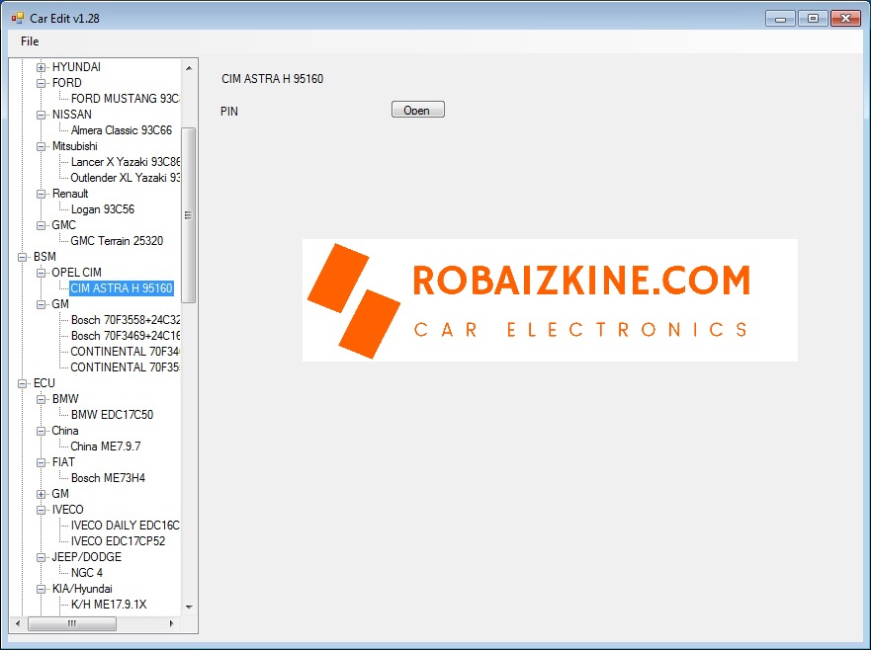Screen dimensions: 871x650
Task: Select China ME7.9.7 entry
Action: click(x=105, y=447)
